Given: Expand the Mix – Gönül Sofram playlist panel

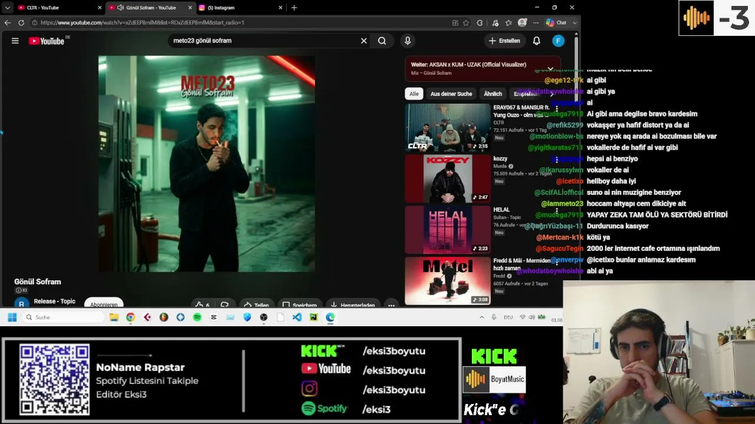Looking at the screenshot, I should click(550, 69).
